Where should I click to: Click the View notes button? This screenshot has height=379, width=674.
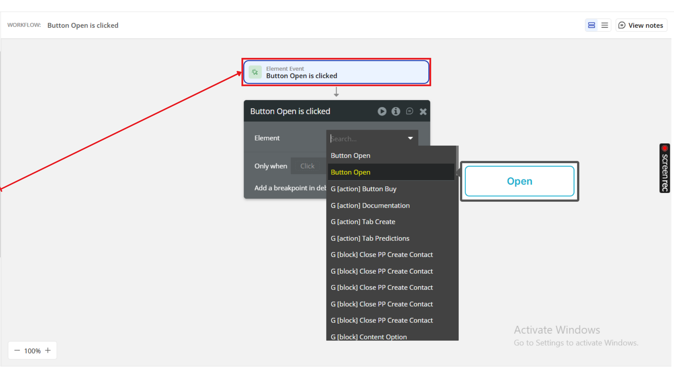(641, 25)
